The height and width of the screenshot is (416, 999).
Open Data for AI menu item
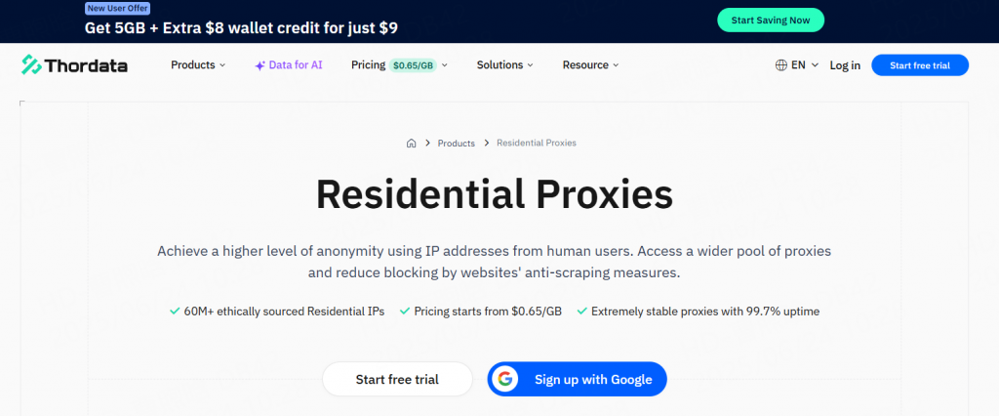click(289, 65)
